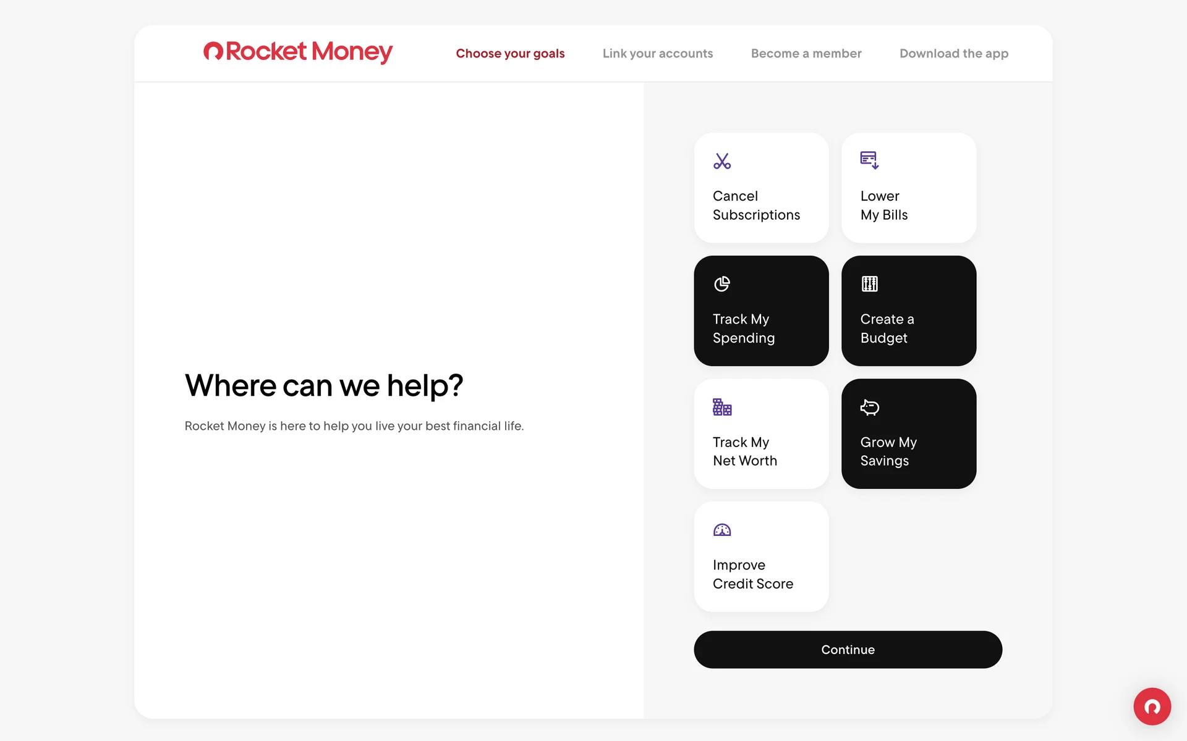Click the scissors icon on Cancel Subscriptions
This screenshot has height=741, width=1187.
(x=721, y=161)
